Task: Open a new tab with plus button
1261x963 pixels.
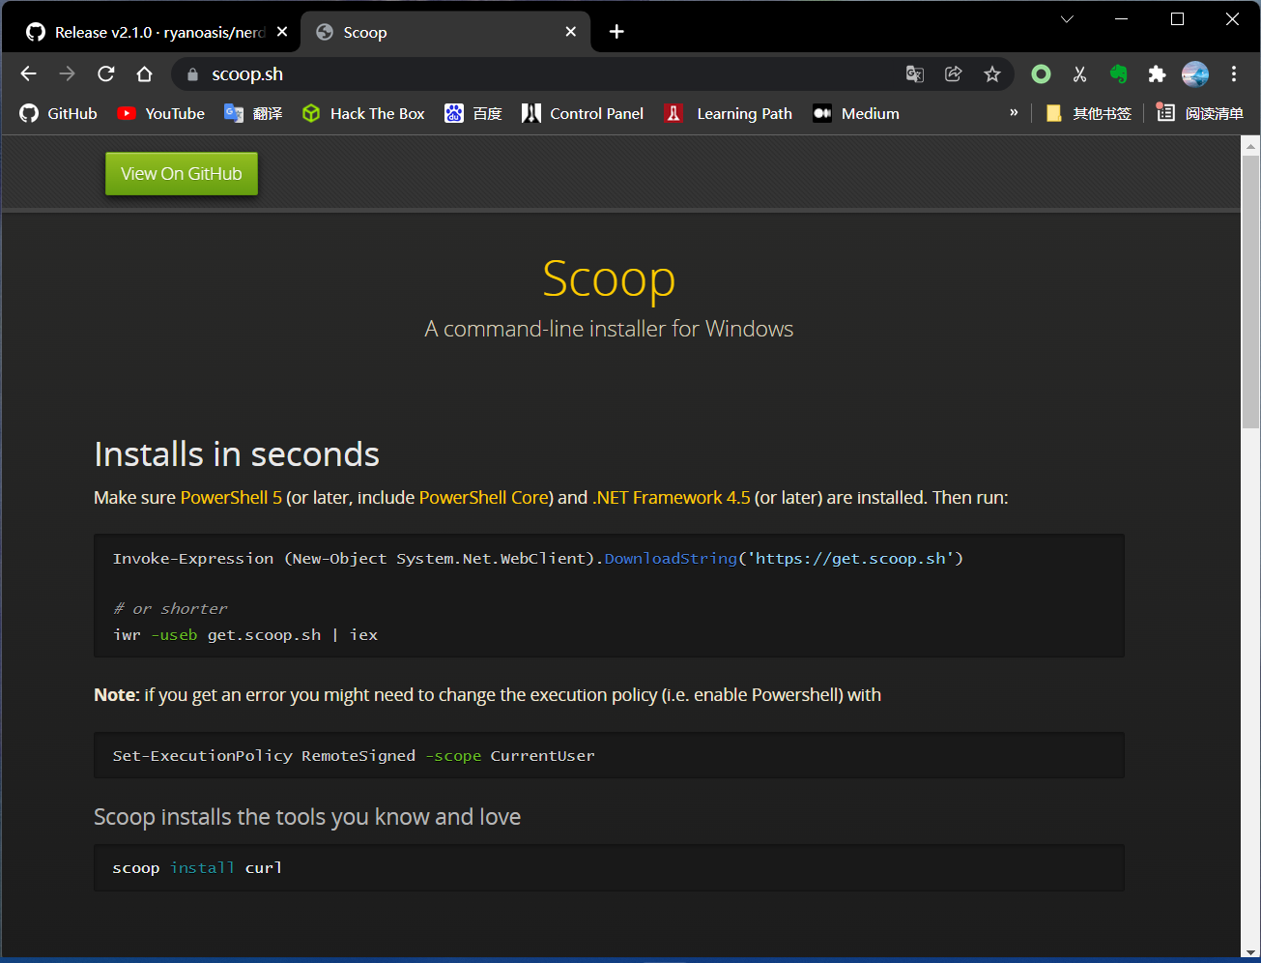Action: (x=616, y=32)
